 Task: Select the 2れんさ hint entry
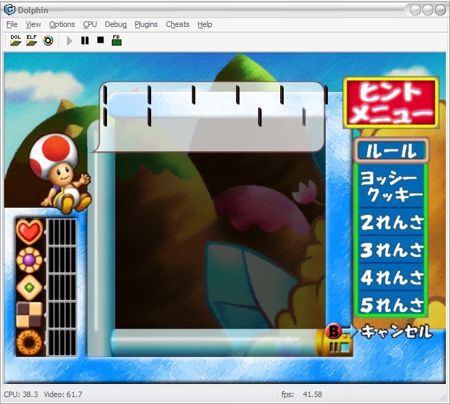click(391, 222)
